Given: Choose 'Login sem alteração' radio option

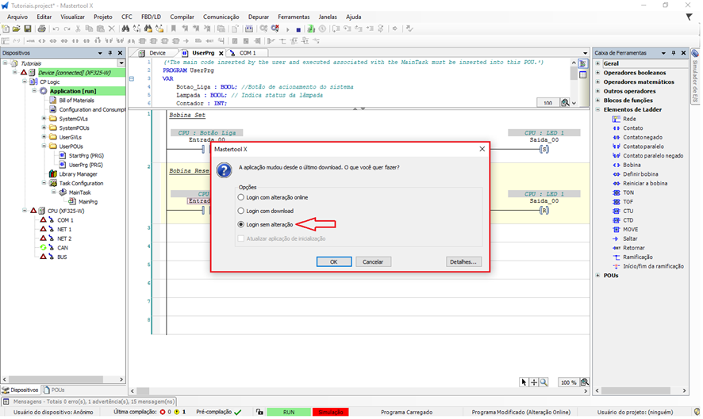Looking at the screenshot, I should pos(242,225).
